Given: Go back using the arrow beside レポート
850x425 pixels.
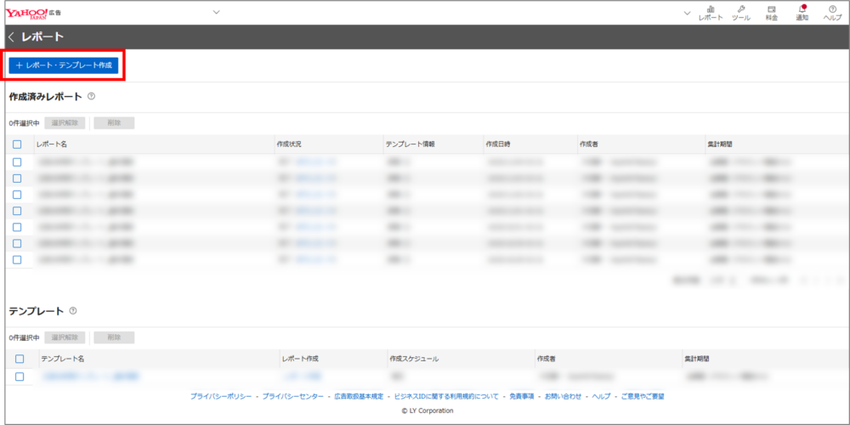Looking at the screenshot, I should (x=11, y=37).
